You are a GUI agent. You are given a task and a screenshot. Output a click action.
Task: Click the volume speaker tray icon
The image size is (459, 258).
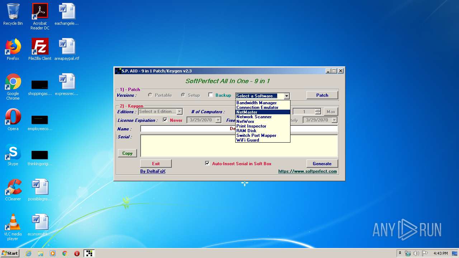pos(416,253)
